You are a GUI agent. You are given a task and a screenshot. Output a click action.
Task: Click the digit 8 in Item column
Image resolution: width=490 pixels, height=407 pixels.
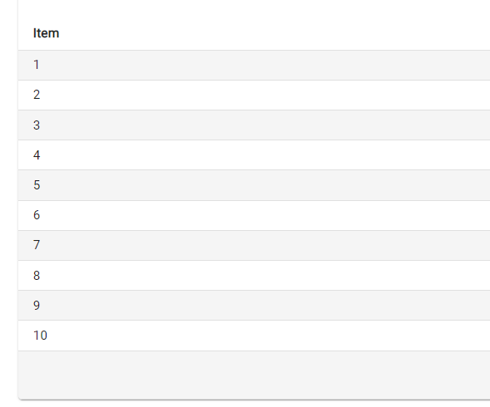[x=37, y=275]
